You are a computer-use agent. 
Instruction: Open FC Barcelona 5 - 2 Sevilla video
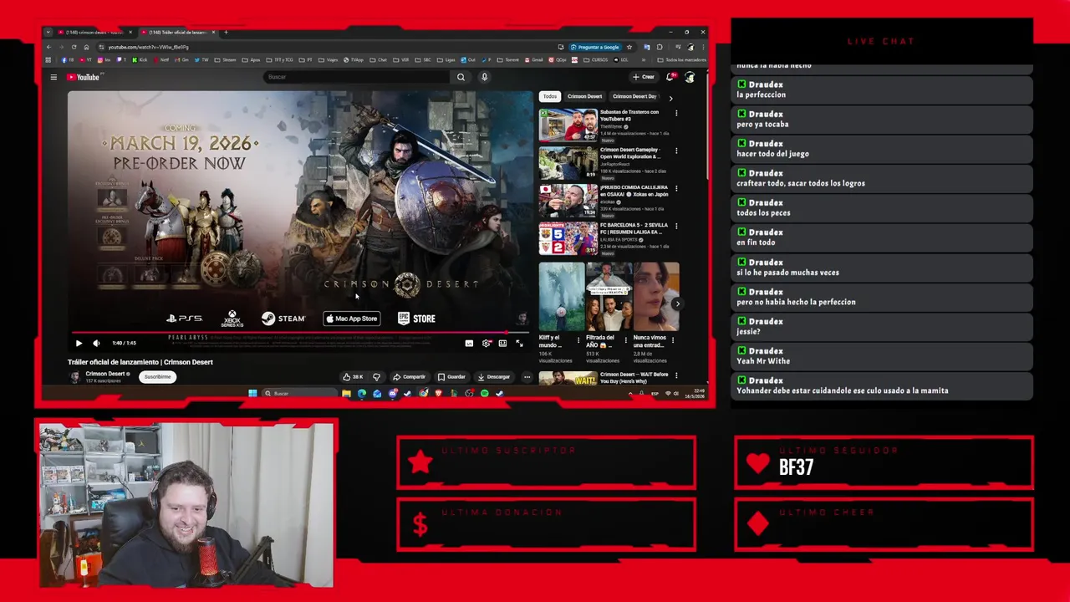[x=568, y=238]
